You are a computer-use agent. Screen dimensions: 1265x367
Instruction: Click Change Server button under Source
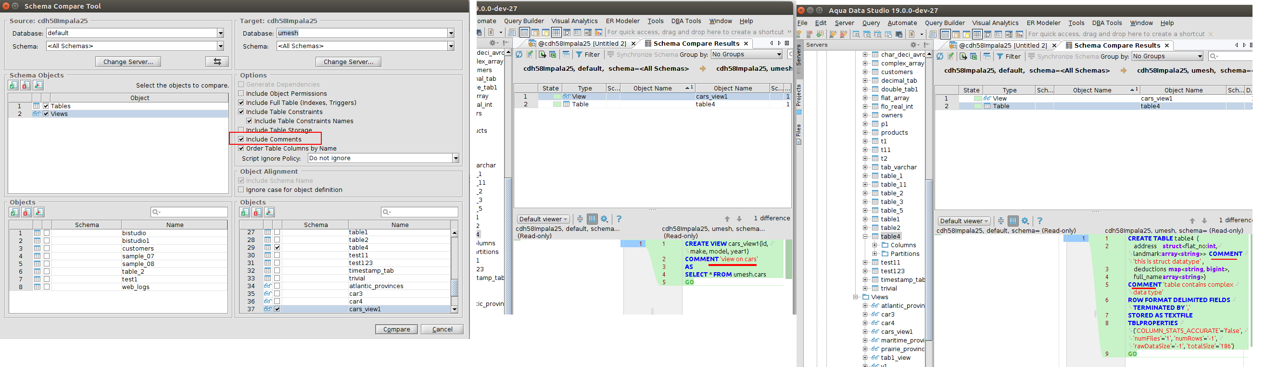click(128, 62)
